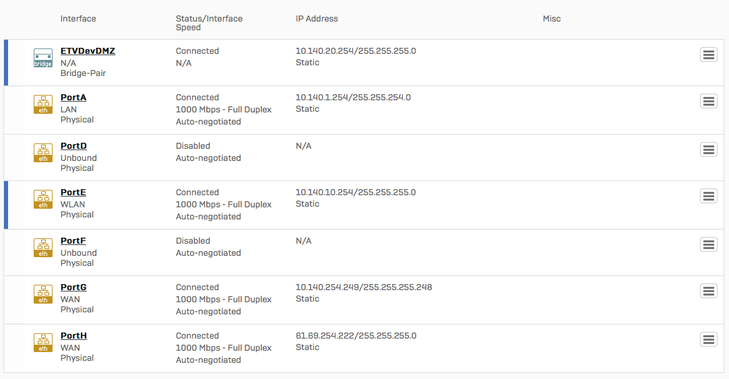
Task: Open the PortA row options menu
Action: (708, 101)
